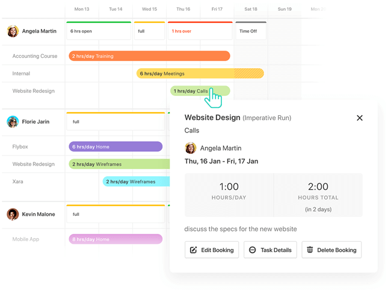Click Florie Jarin's profile avatar
Viewport: 388px width, 290px height.
(13, 122)
